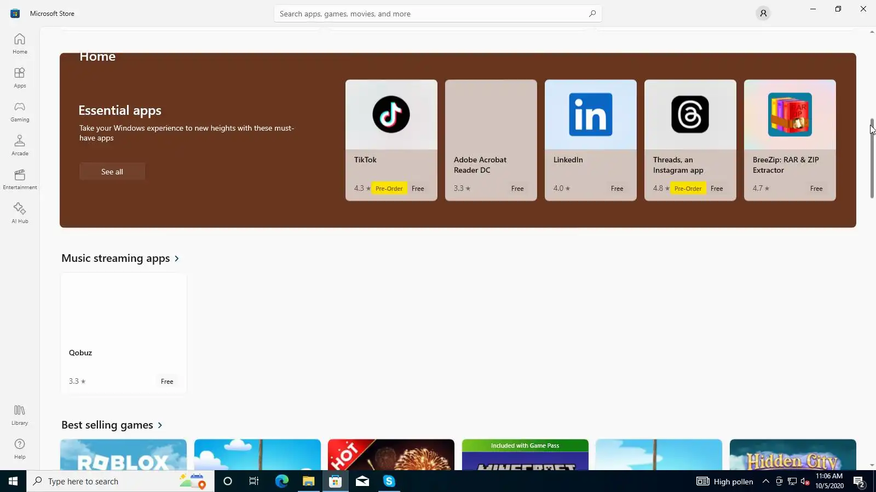The height and width of the screenshot is (492, 876).
Task: Open the Roblox game thumbnail
Action: [x=123, y=454]
